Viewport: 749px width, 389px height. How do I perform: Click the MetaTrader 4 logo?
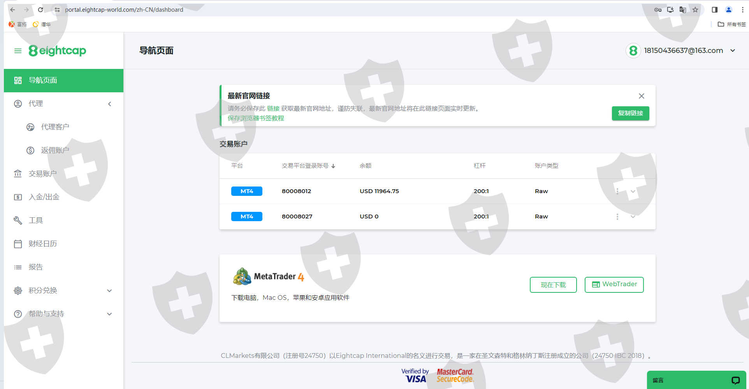pyautogui.click(x=269, y=276)
